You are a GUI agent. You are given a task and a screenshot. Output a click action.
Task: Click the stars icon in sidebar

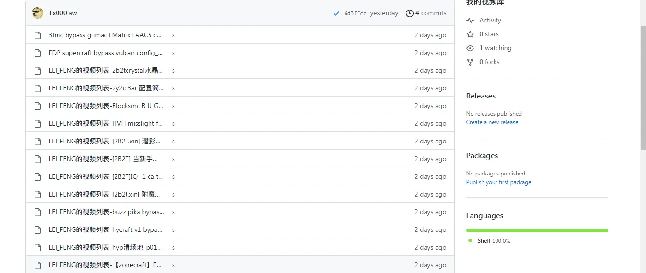470,34
